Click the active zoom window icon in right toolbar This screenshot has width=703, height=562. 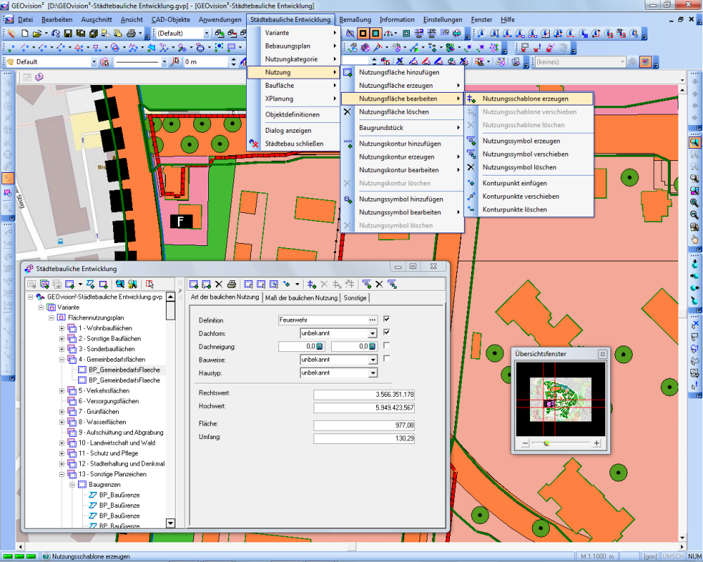point(695,142)
